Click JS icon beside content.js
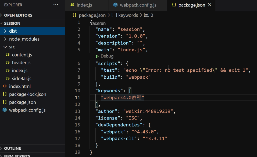 coord(8,55)
